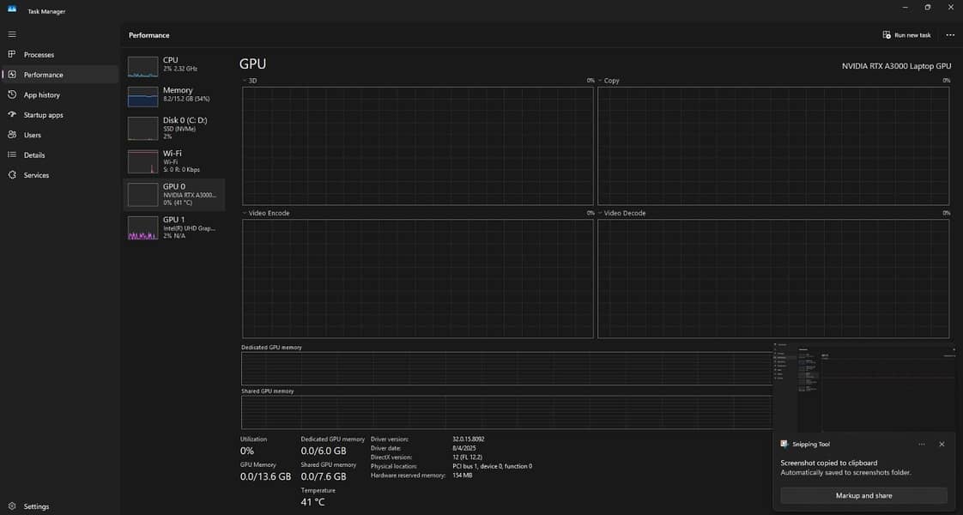Click the Copy usage graph
Viewport: 963px width, 515px height.
pos(773,146)
